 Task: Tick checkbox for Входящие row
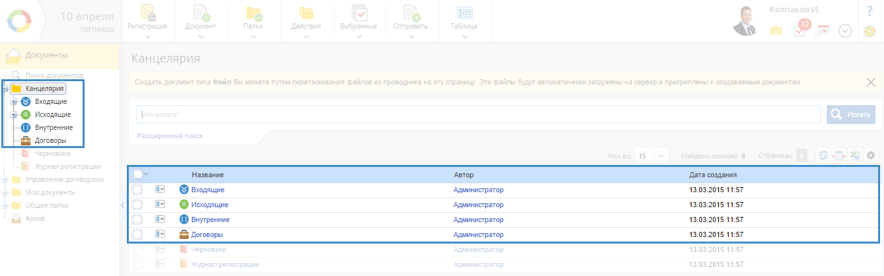click(x=137, y=190)
